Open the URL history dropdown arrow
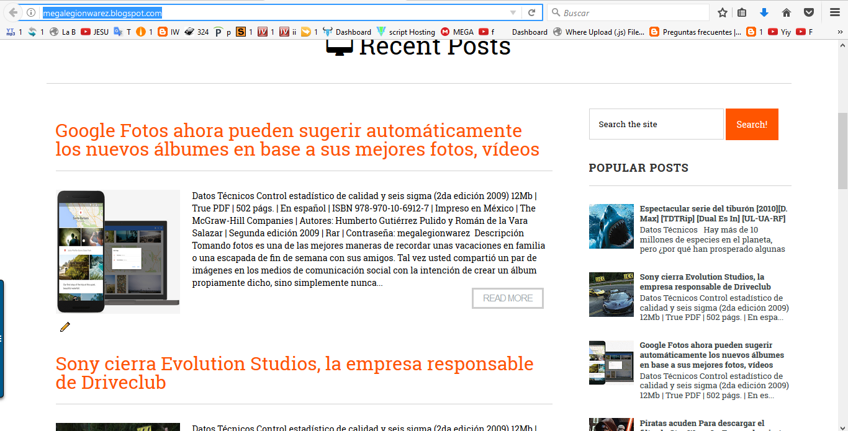The image size is (848, 431). point(513,12)
